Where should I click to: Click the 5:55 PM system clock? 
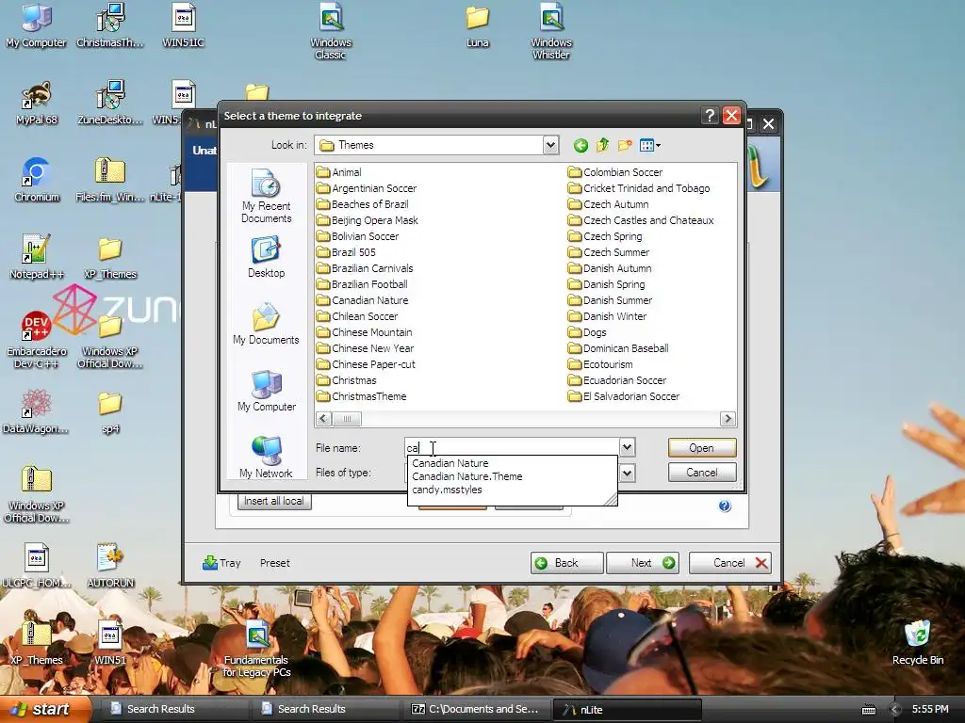tap(930, 709)
